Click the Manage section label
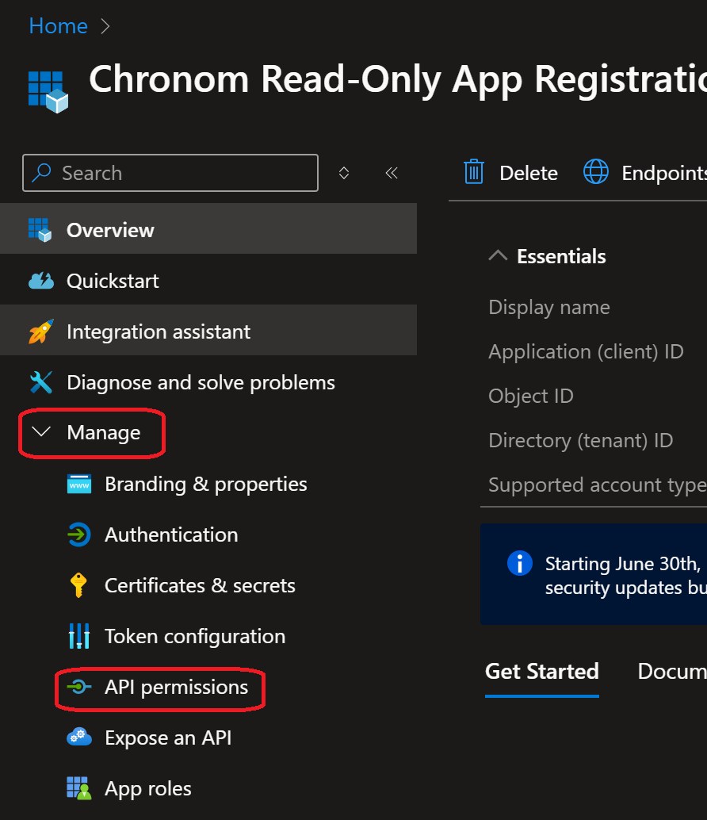The height and width of the screenshot is (820, 707). pyautogui.click(x=104, y=432)
